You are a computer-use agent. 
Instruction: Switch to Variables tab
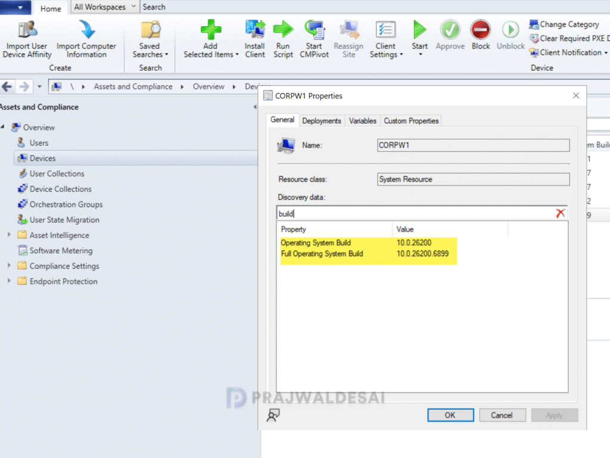pos(363,121)
